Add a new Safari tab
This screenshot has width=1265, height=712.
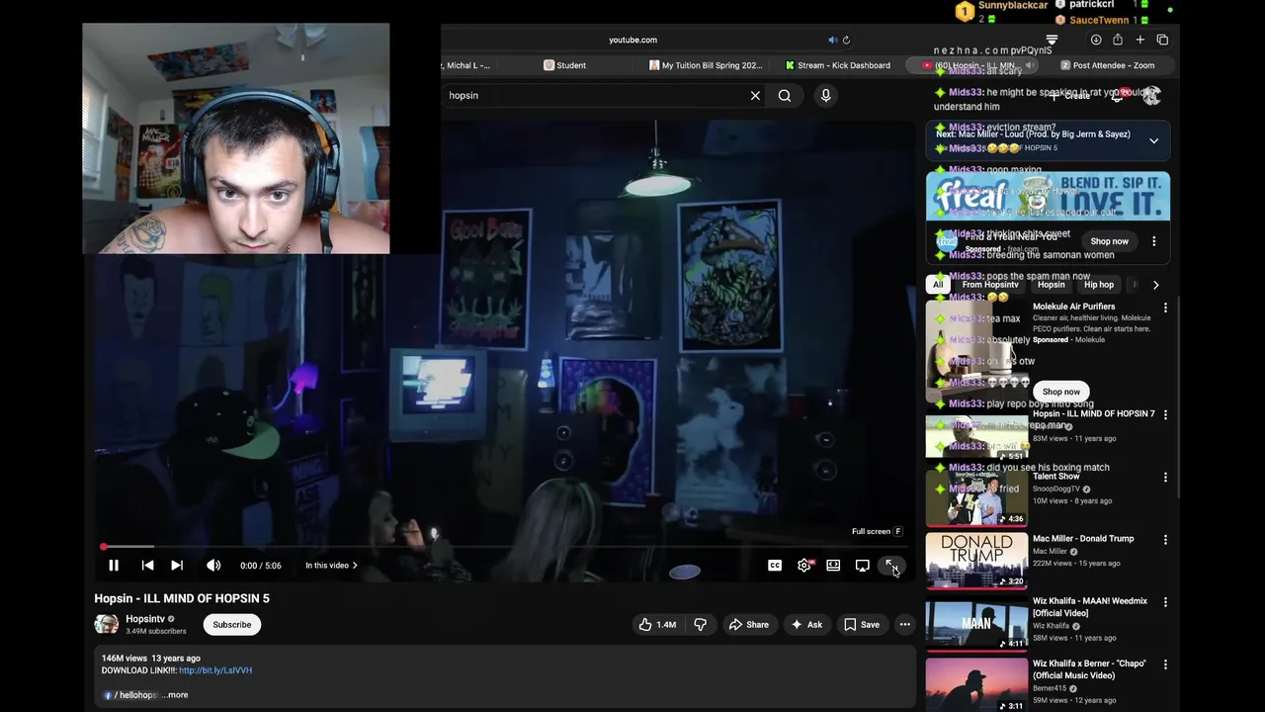coord(1139,40)
